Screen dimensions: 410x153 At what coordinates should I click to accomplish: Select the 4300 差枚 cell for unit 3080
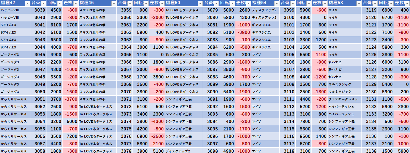tap(243, 18)
